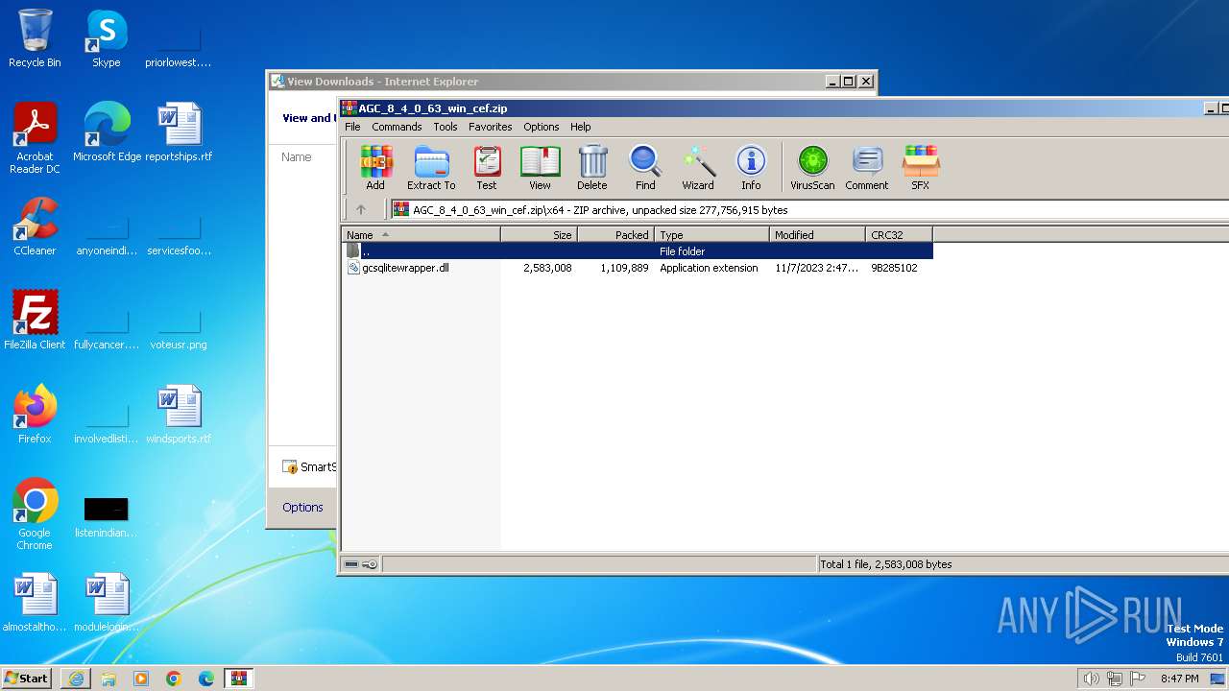Open Skype desktop shortcut

tap(107, 39)
